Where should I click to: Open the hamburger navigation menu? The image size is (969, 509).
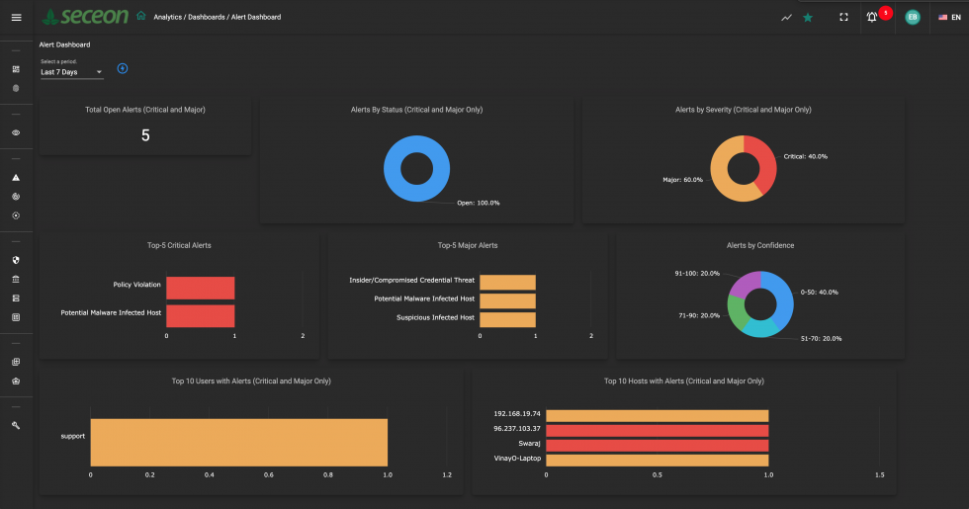click(16, 17)
